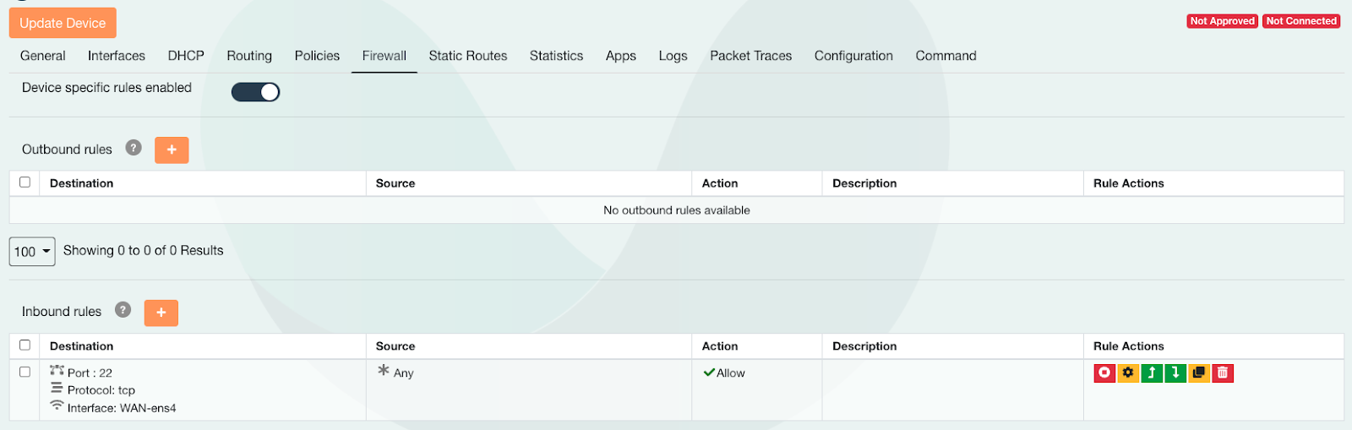The width and height of the screenshot is (1352, 430).
Task: Open the 100 results-per-page dropdown
Action: coord(32,252)
